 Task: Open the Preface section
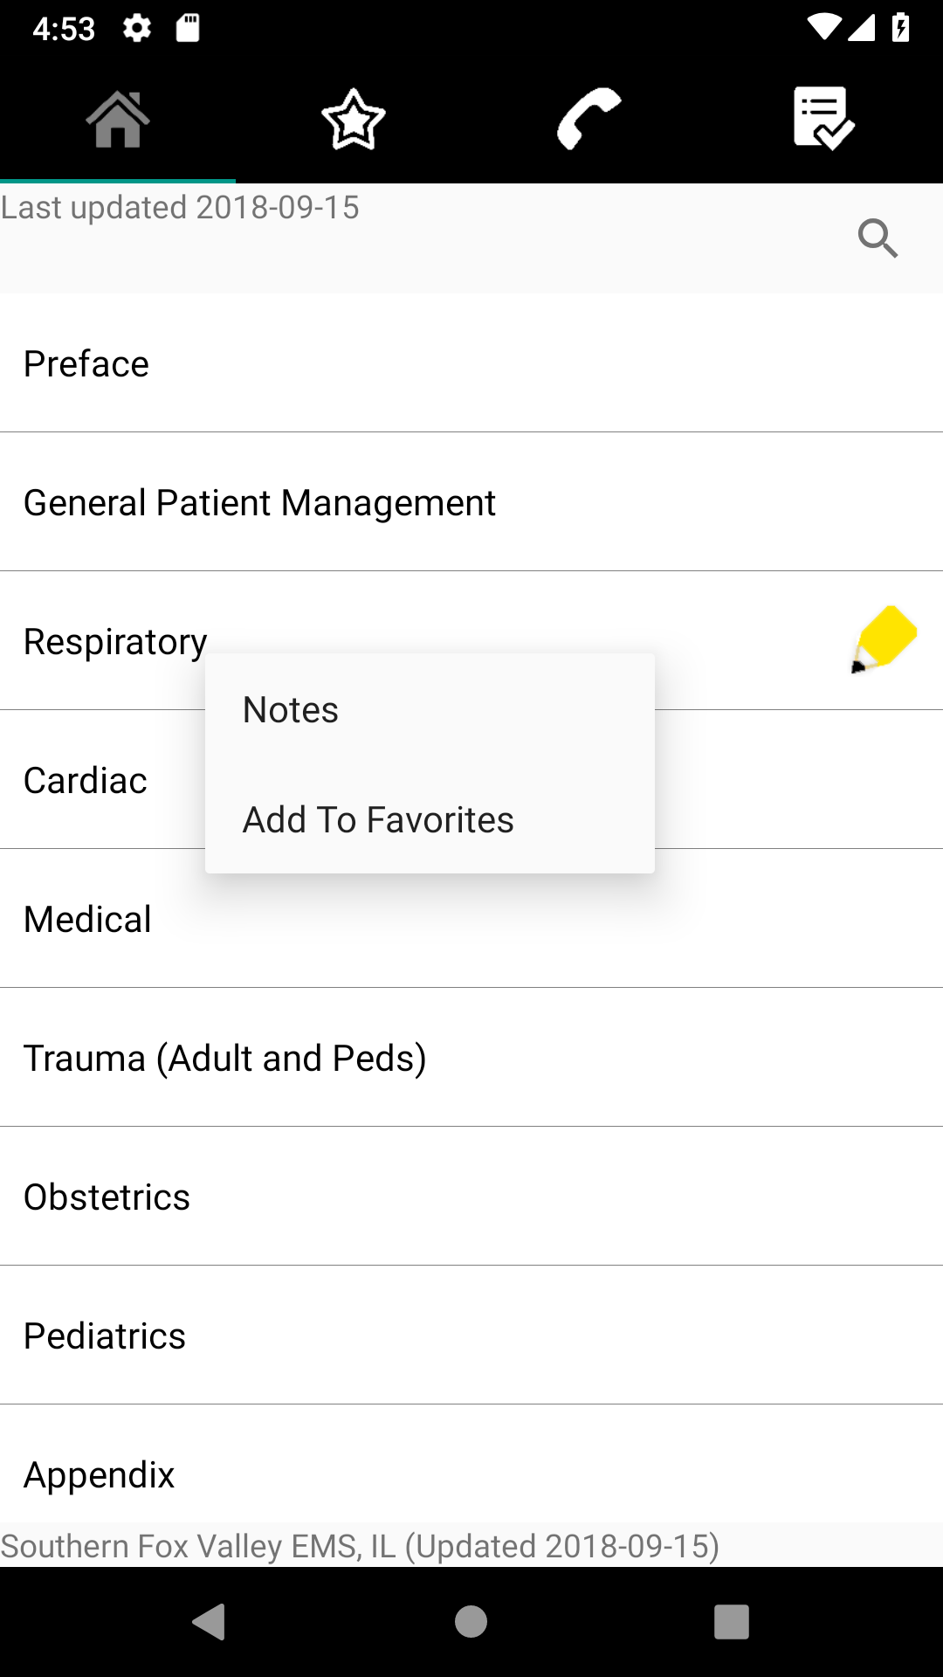point(471,363)
